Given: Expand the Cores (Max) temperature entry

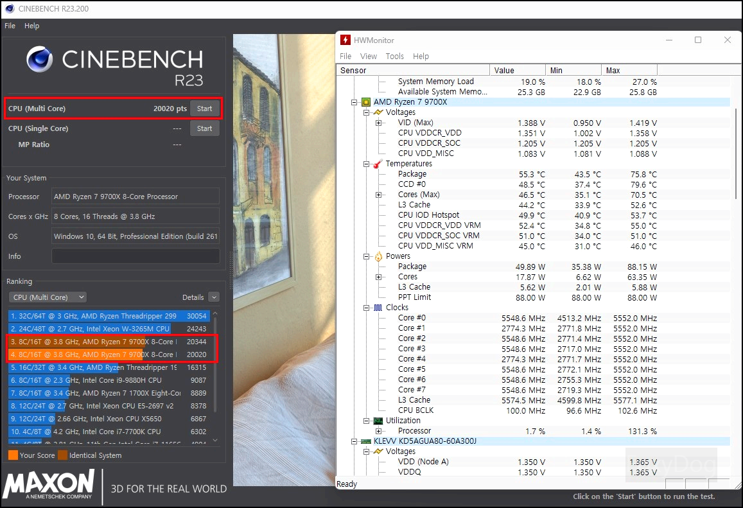Looking at the screenshot, I should (379, 195).
